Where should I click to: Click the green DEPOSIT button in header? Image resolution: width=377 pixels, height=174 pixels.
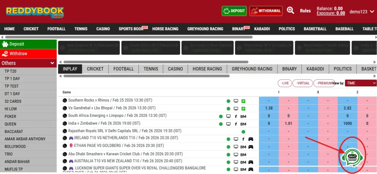pyautogui.click(x=234, y=11)
